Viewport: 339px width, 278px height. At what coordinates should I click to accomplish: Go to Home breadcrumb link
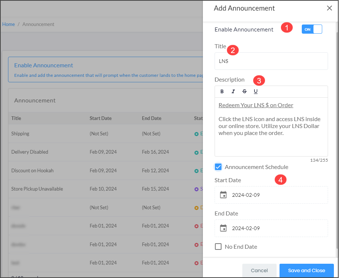pos(8,24)
